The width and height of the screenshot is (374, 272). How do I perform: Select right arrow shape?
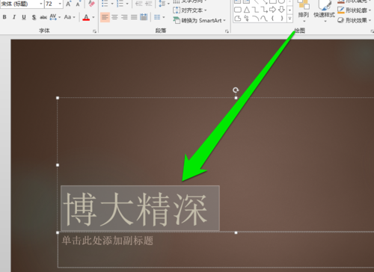[x=272, y=10]
